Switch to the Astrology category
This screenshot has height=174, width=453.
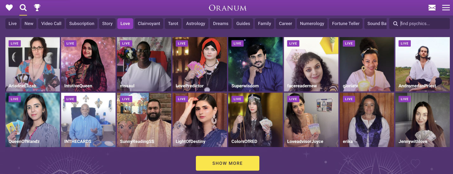pos(196,23)
